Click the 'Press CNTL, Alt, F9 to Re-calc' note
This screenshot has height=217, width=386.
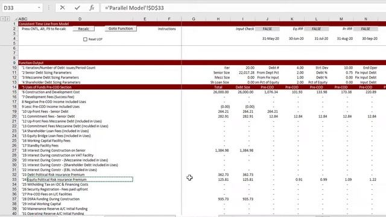[x=44, y=29]
